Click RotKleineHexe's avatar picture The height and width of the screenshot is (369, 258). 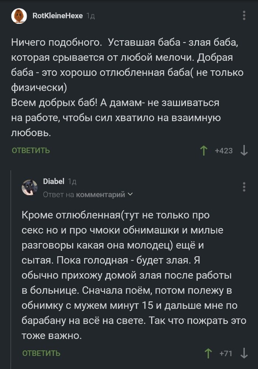click(x=19, y=16)
